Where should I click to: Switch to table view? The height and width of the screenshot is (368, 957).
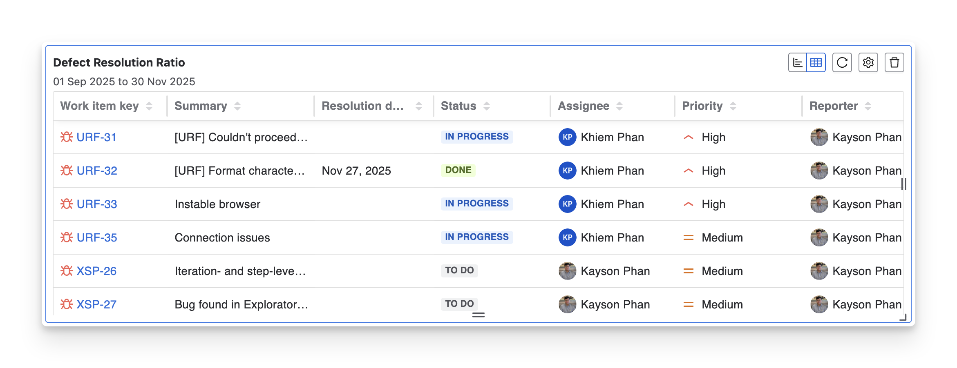click(816, 62)
